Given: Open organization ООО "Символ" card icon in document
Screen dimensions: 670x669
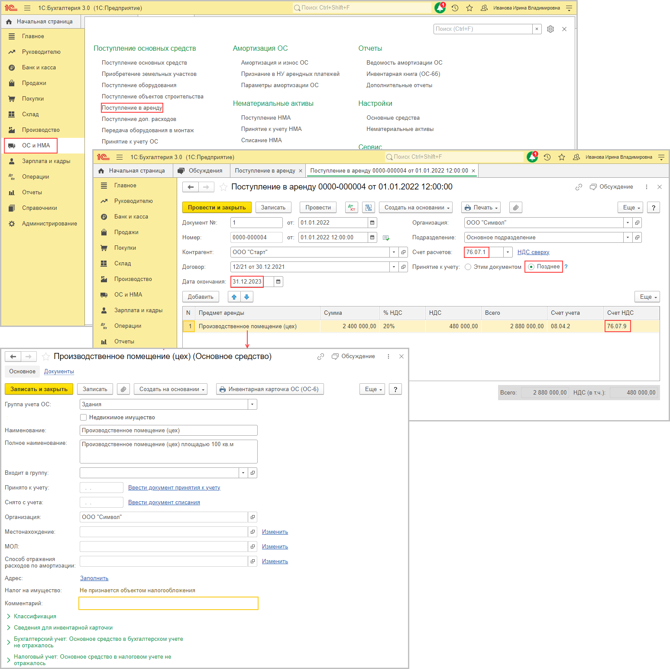Looking at the screenshot, I should coord(637,223).
